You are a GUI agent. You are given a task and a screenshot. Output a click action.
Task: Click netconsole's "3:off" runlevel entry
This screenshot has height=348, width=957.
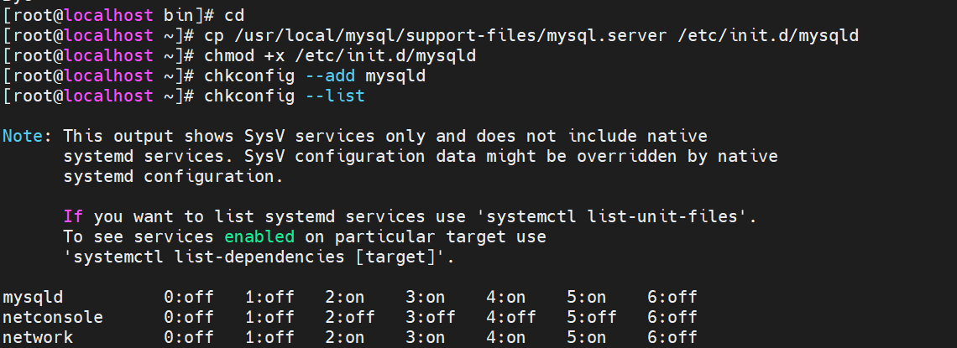point(431,317)
